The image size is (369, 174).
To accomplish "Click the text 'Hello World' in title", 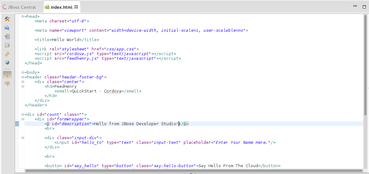I will click(x=66, y=40).
